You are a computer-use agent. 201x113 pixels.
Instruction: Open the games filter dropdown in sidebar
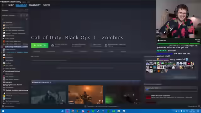pos(10,15)
